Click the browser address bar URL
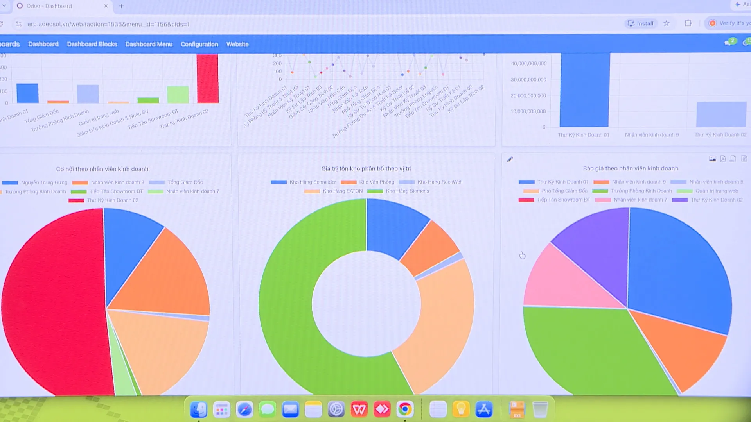The image size is (751, 422). (x=108, y=24)
